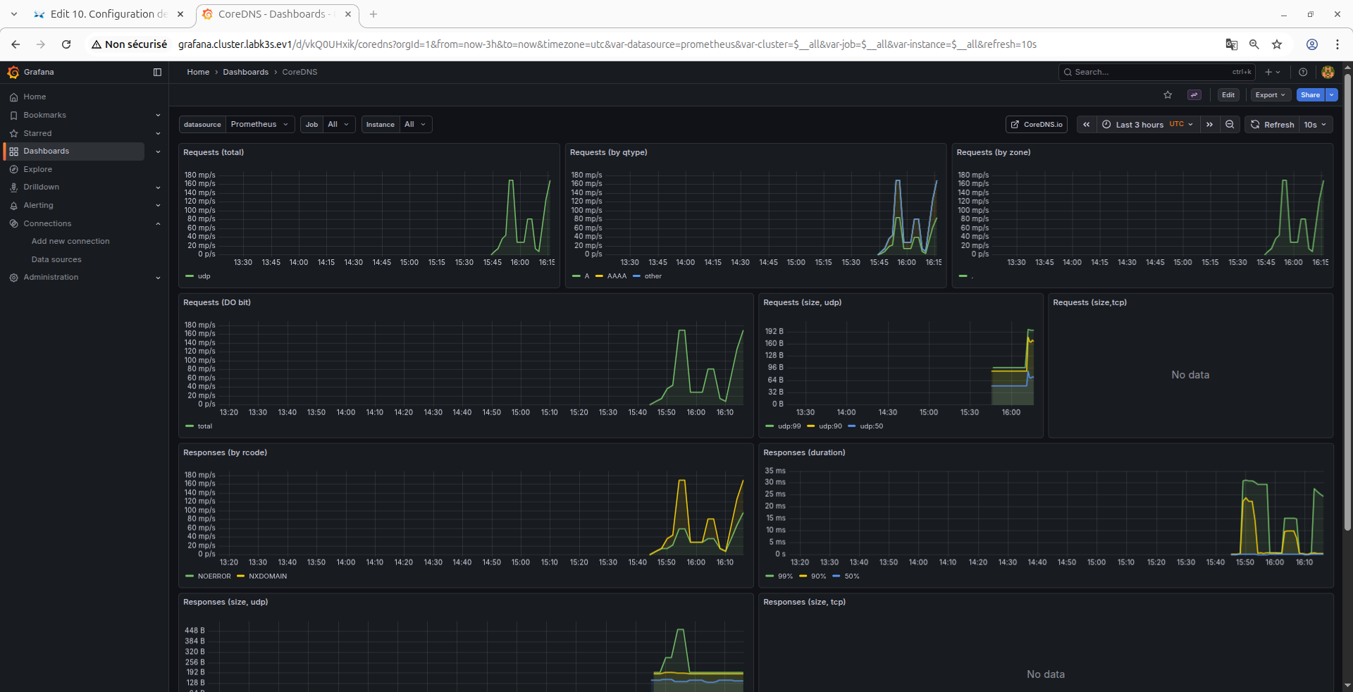Shift time range forward with double-right arrows
Image resolution: width=1353 pixels, height=692 pixels.
[1209, 125]
